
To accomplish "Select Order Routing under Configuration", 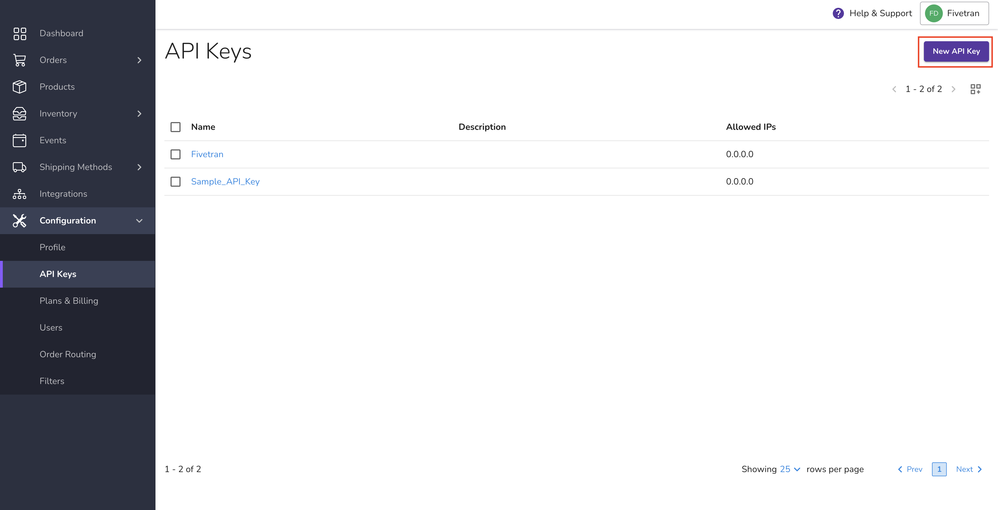I will point(77,354).
